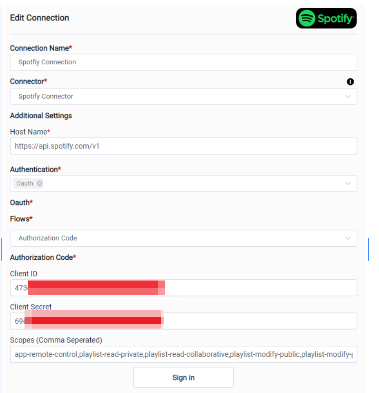Screen dimensions: 379x393
Task: Click the selected Spotify Connector value
Action: tap(46, 97)
